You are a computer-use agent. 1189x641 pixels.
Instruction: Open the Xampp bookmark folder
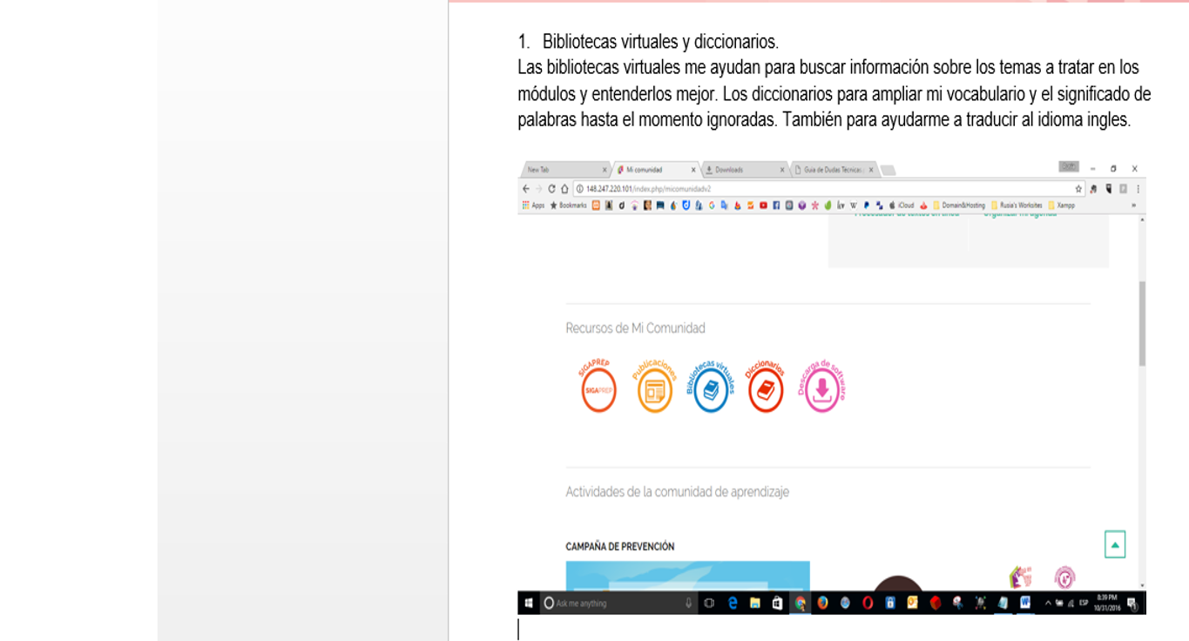(1062, 205)
